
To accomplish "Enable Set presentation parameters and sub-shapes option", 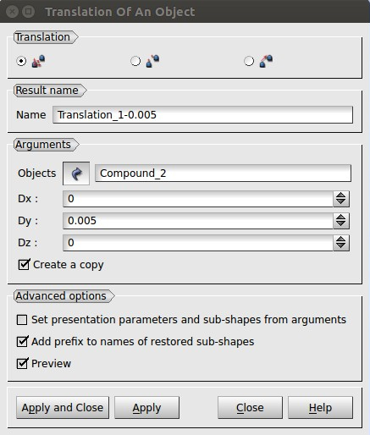I will click(22, 320).
